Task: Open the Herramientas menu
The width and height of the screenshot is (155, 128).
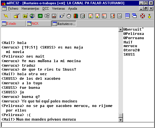Action: 30,9
